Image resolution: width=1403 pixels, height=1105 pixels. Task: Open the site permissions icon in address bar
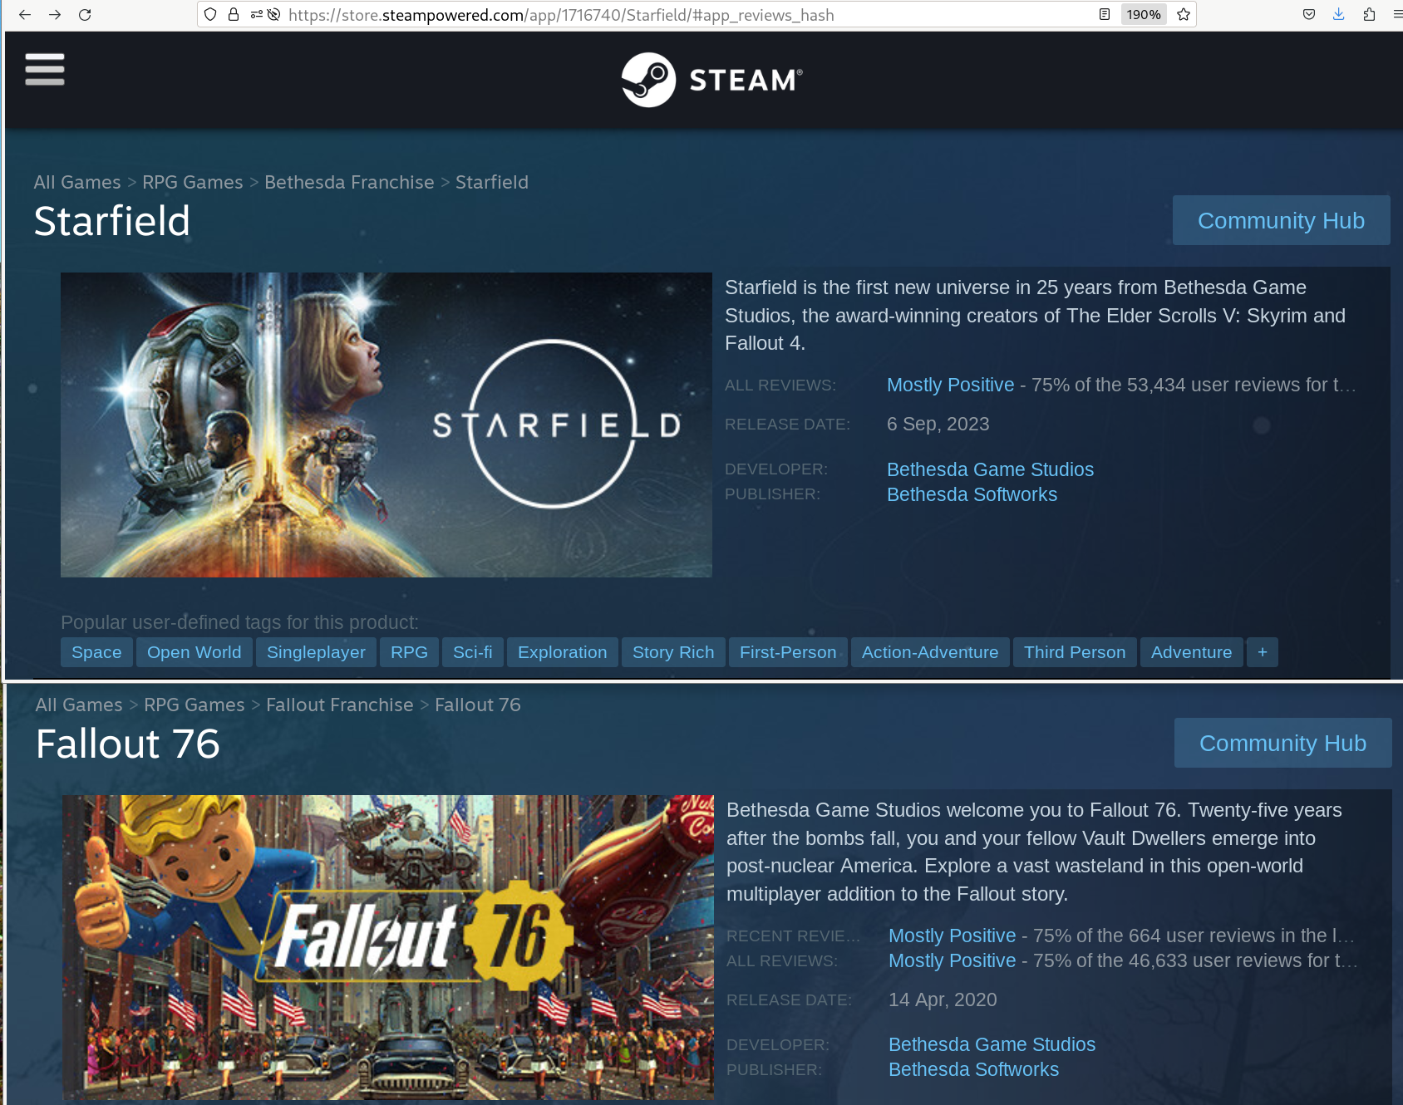point(257,14)
